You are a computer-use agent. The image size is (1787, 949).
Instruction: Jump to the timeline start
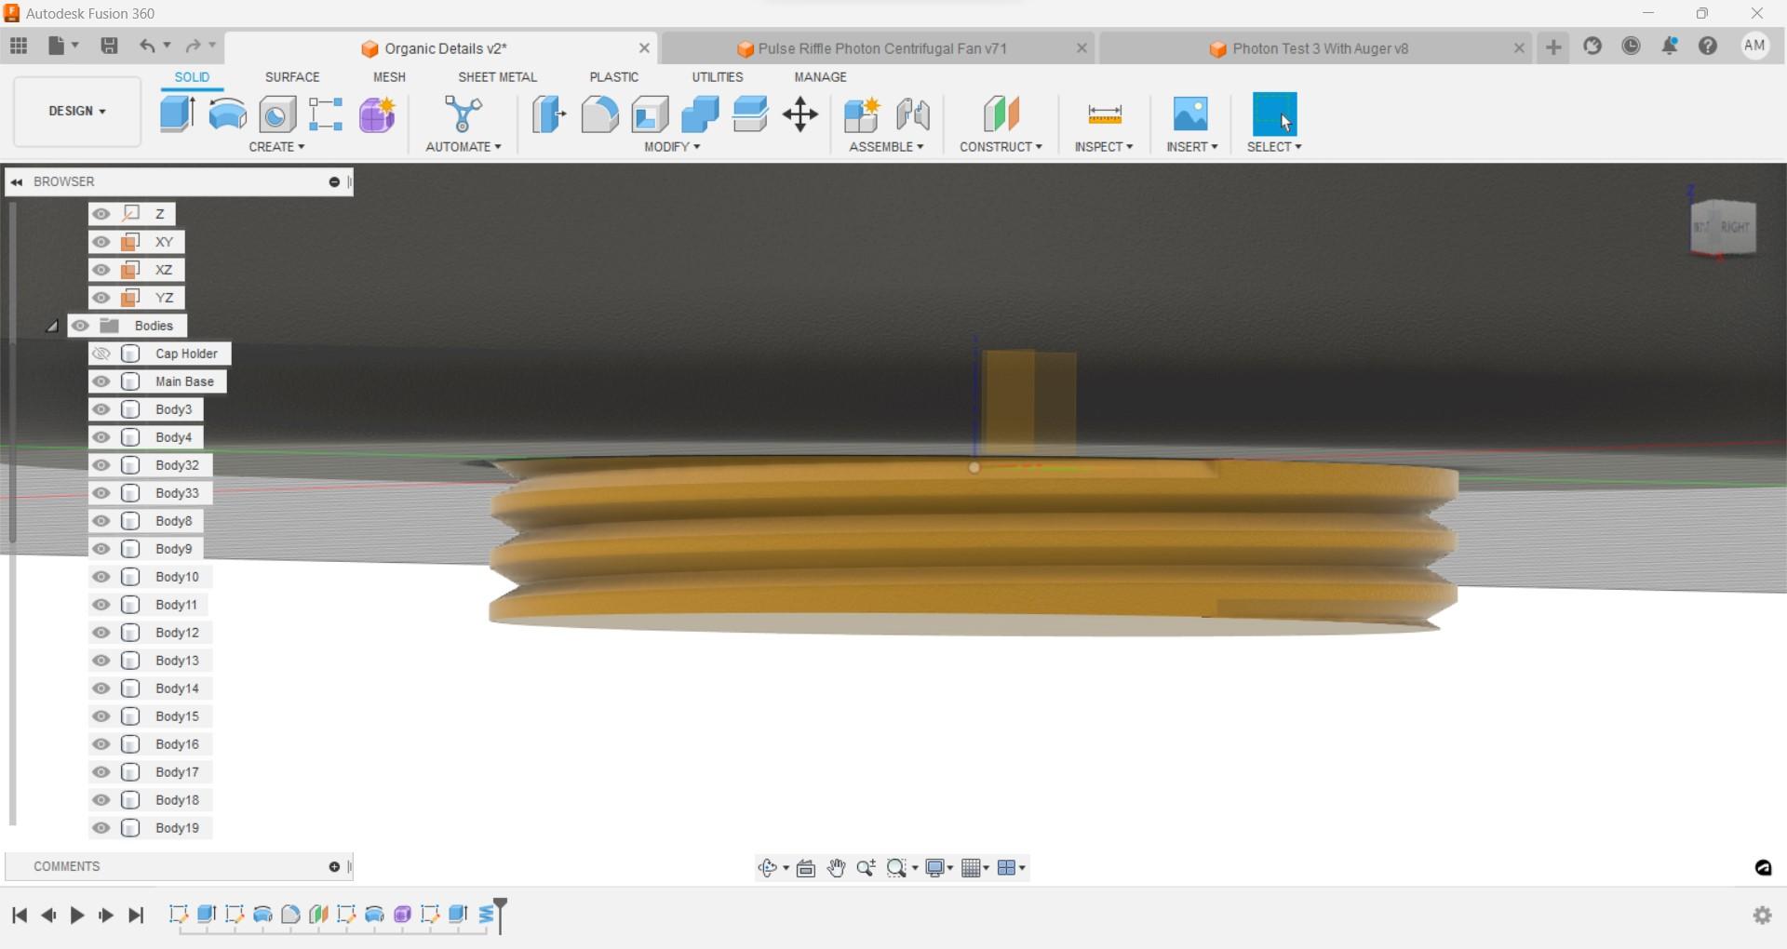point(20,916)
